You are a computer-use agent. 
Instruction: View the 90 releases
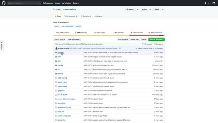[x=118, y=32]
